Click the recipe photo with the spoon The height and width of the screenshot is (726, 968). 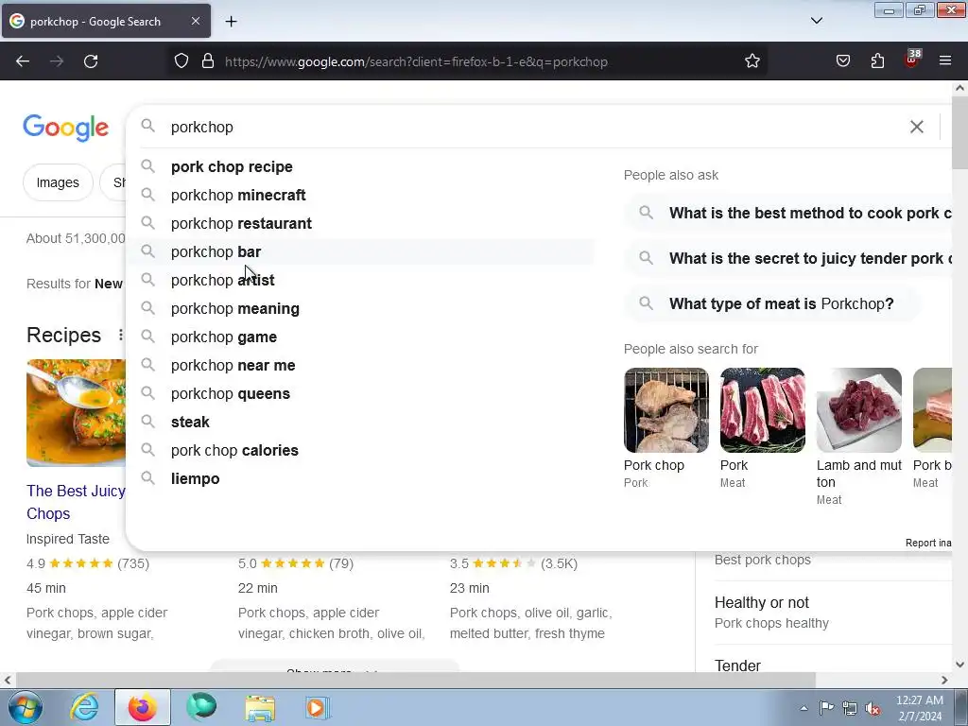(76, 412)
